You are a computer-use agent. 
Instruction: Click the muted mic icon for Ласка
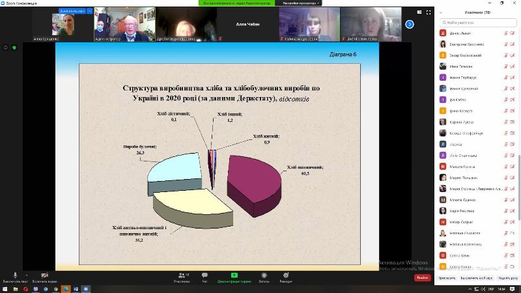pos(506,144)
